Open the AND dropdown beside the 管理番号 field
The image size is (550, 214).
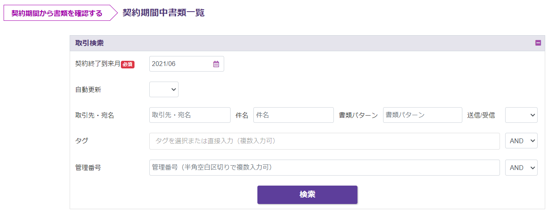[521, 168]
